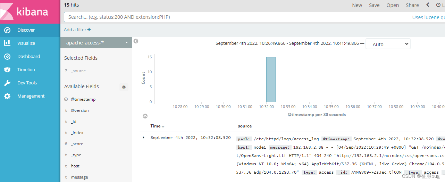Click the Selected Fields heading
The image size is (445, 182).
[81, 58]
